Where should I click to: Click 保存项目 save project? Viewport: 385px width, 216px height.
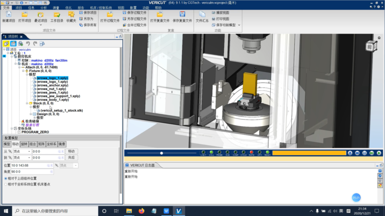click(x=88, y=12)
